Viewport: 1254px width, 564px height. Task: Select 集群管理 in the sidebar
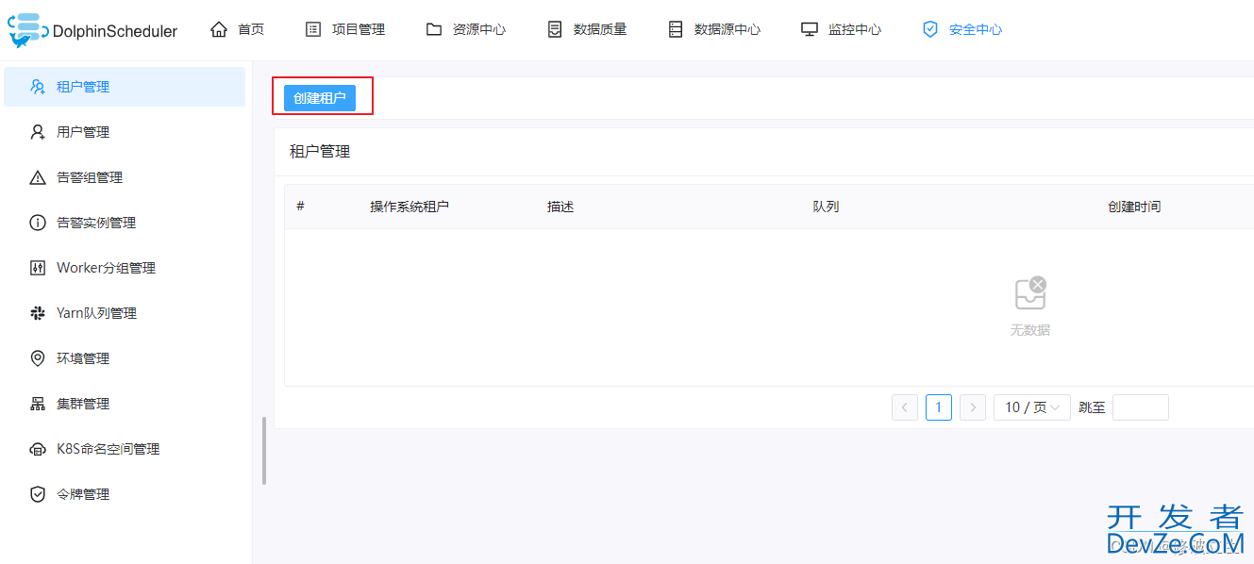pos(125,404)
